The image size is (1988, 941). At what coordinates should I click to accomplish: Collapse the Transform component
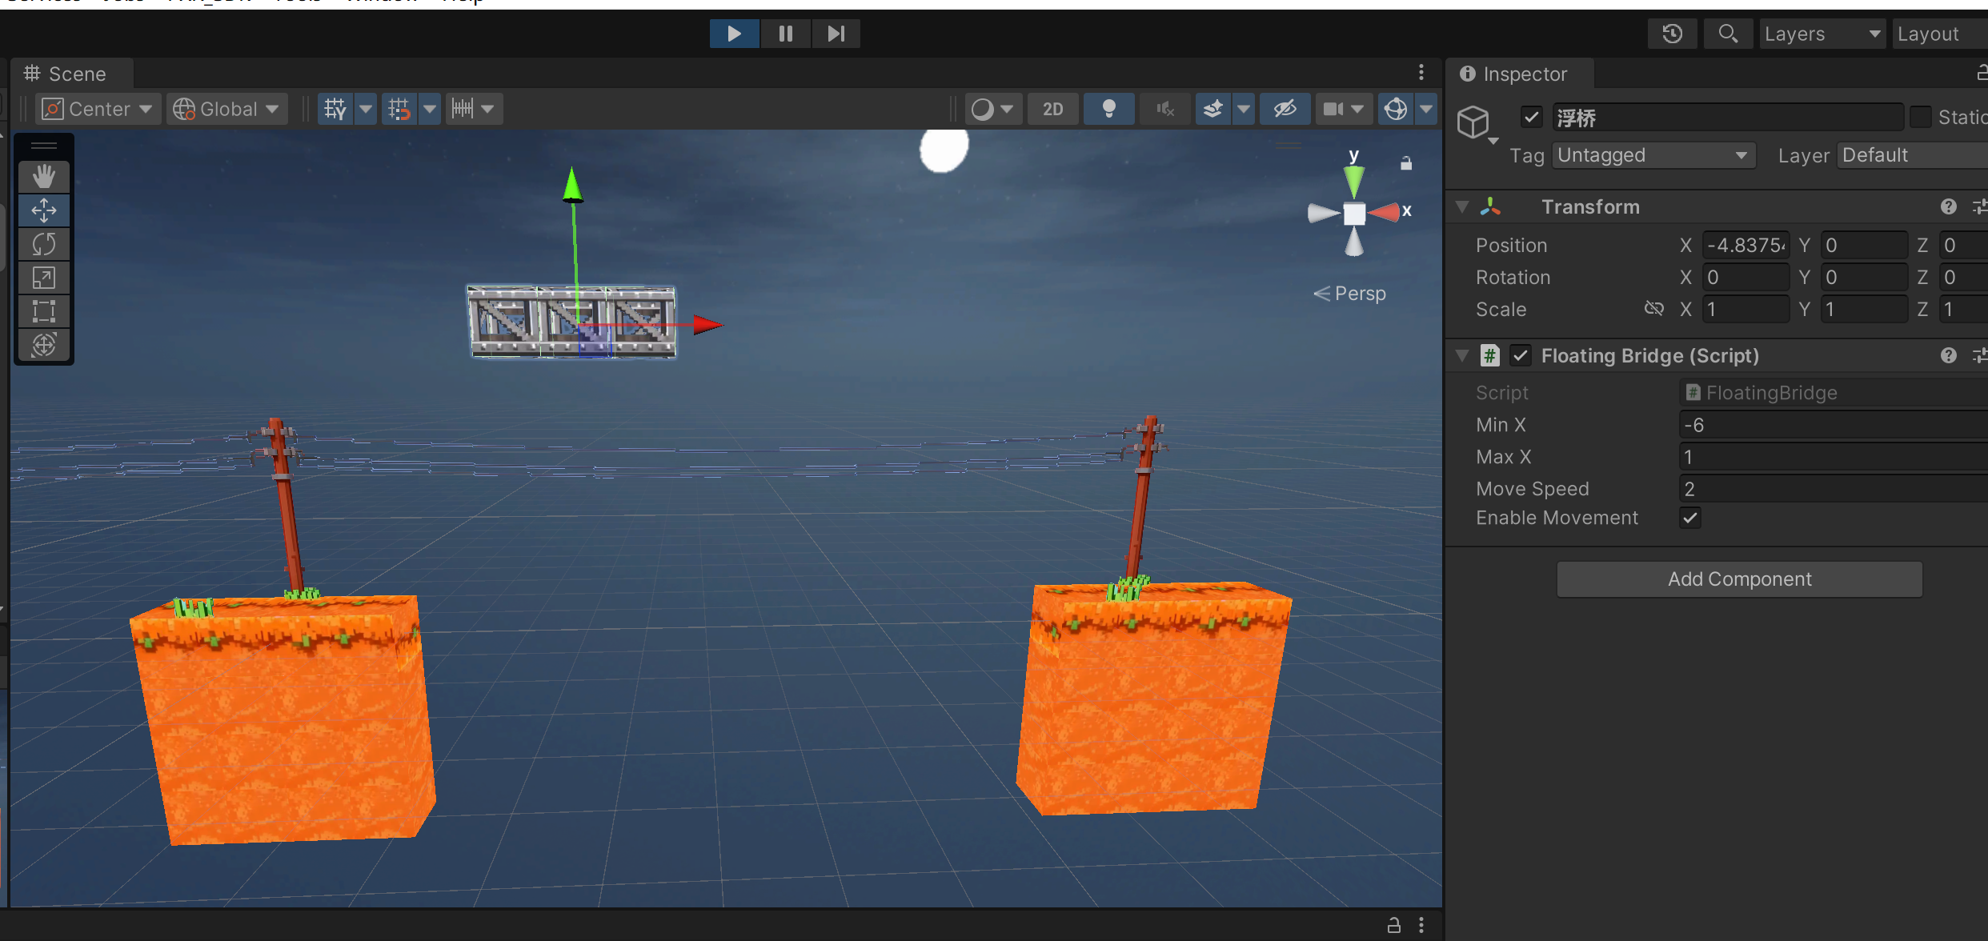pos(1462,207)
